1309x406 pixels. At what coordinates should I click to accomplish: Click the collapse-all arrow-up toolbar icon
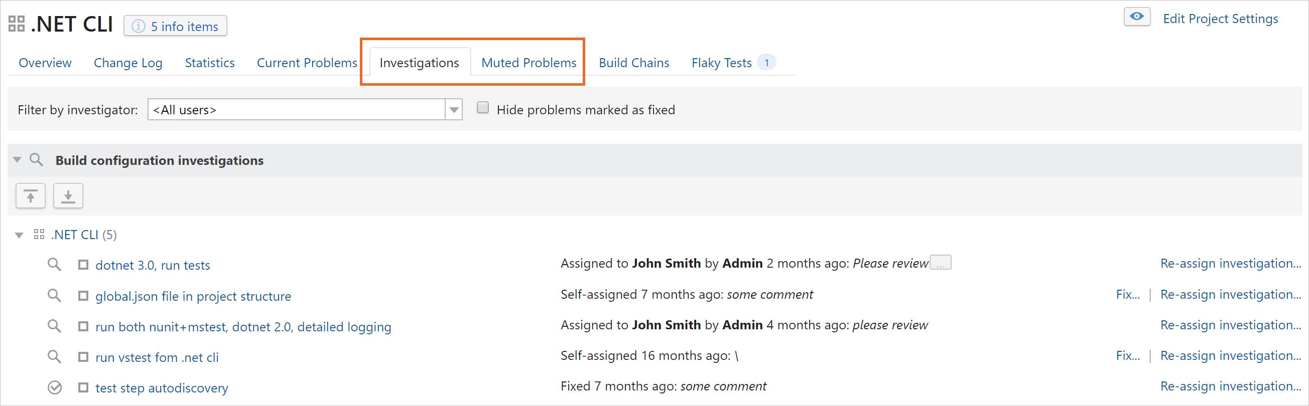(31, 196)
